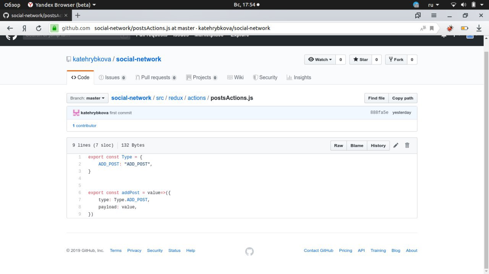
Task: Click the Raw button
Action: [x=338, y=146]
